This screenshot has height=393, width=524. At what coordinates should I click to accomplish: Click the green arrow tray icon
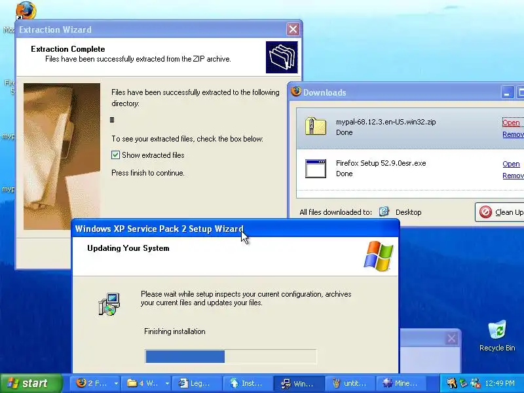click(463, 383)
